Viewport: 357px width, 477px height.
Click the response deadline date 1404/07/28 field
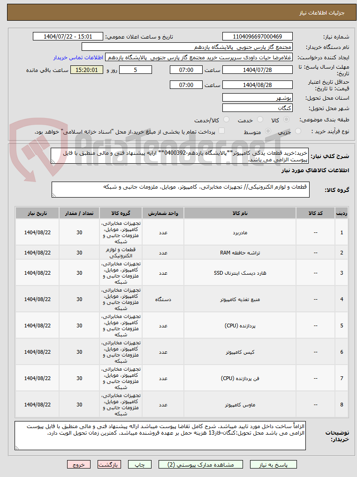tap(257, 70)
